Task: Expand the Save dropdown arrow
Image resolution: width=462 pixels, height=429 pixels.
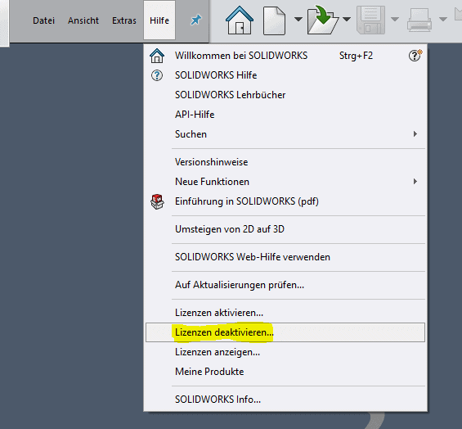Action: [395, 20]
